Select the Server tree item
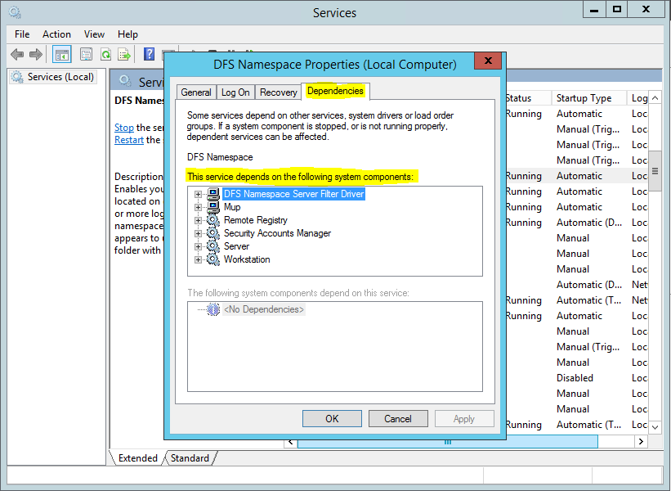Image resolution: width=671 pixels, height=491 pixels. click(x=236, y=246)
